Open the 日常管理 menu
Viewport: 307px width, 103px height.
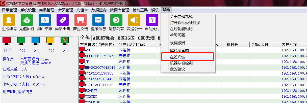click(9, 10)
